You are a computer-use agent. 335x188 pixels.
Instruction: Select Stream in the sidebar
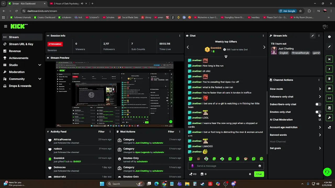click(x=22, y=37)
